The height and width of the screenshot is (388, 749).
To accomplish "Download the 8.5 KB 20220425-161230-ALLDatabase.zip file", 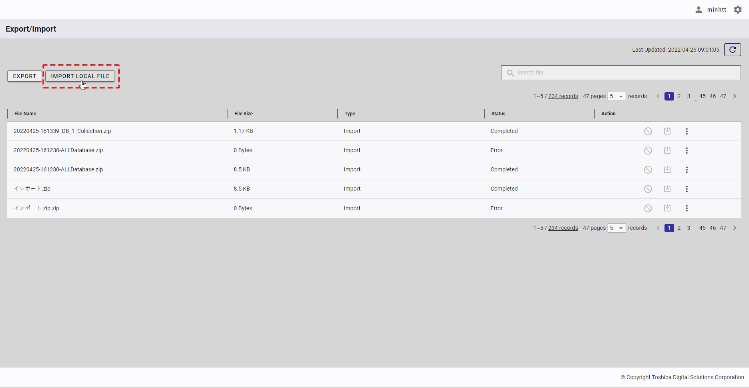I will 667,170.
